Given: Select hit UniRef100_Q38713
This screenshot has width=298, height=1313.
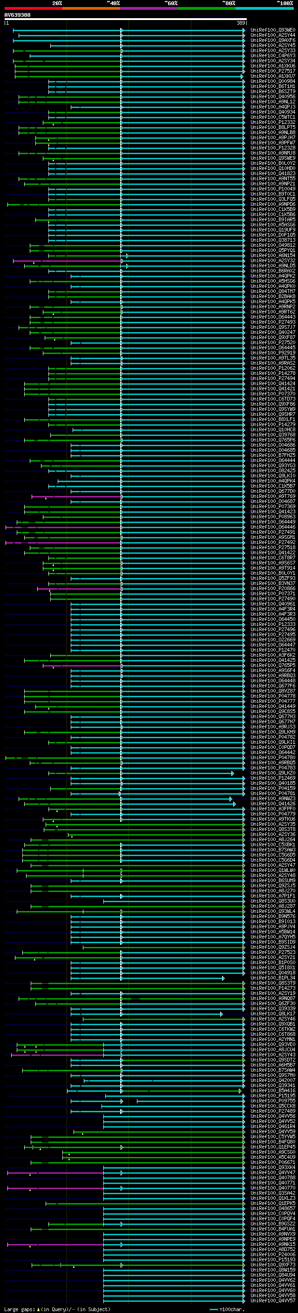Looking at the screenshot, I should 273,240.
